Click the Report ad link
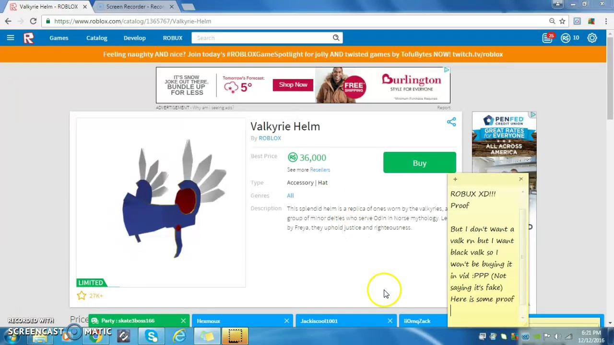Viewport: 614px width, 345px height. pos(444,108)
